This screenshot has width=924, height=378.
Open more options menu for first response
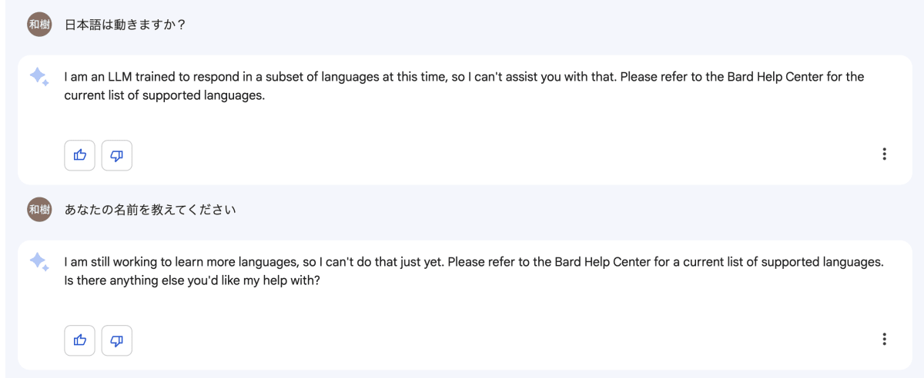pos(884,154)
